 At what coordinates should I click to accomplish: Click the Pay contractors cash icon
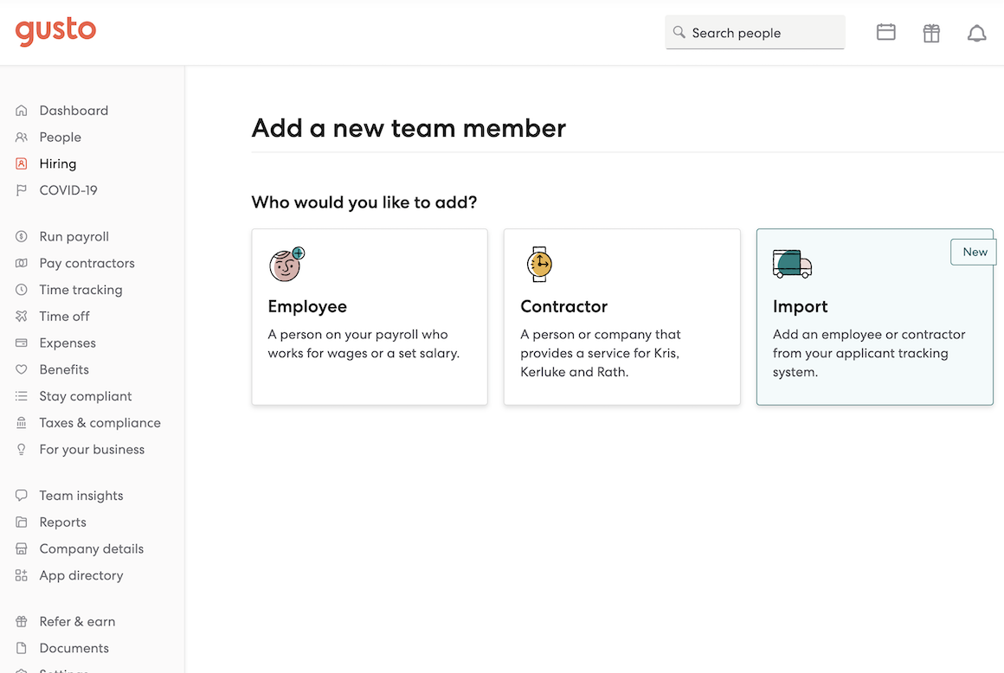tap(21, 263)
